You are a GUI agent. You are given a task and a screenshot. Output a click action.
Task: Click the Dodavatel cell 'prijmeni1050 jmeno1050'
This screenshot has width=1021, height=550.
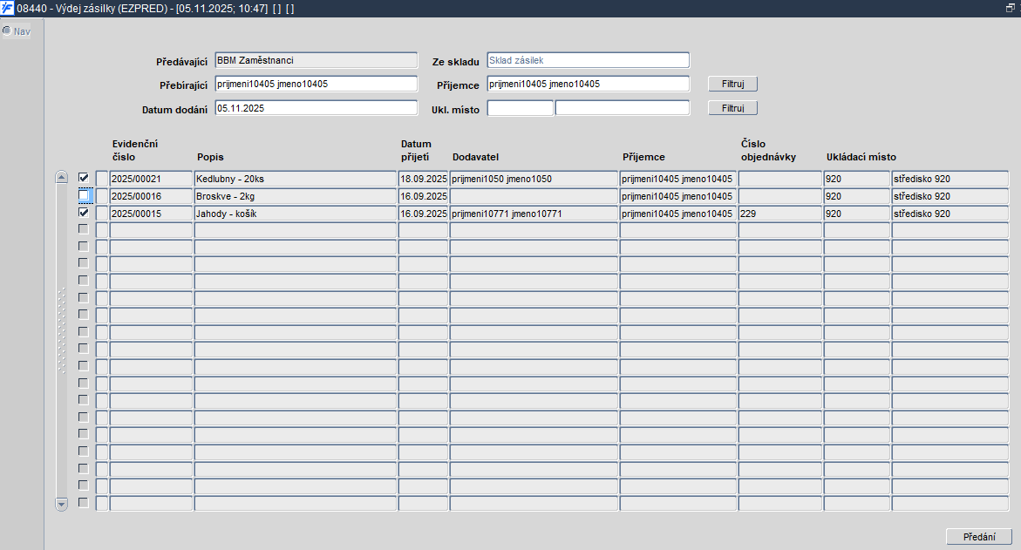point(534,179)
